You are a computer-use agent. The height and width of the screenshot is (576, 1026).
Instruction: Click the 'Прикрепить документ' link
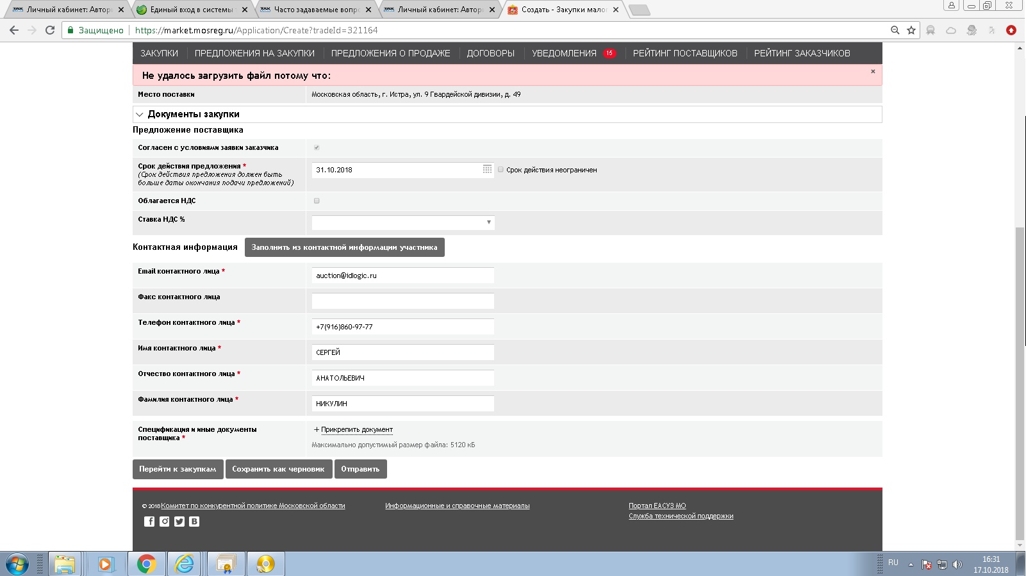coord(356,430)
